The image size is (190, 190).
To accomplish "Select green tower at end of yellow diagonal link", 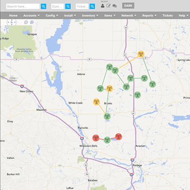I will pyautogui.click(x=115, y=70).
